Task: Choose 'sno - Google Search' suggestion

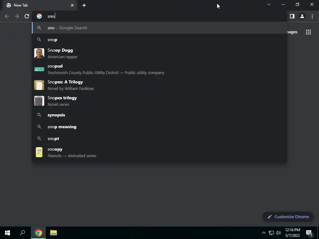Action: [x=159, y=28]
